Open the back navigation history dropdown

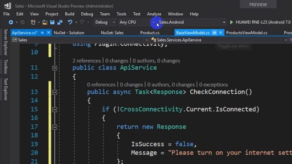tap(16, 22)
